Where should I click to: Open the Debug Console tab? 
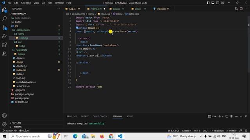click(101, 116)
